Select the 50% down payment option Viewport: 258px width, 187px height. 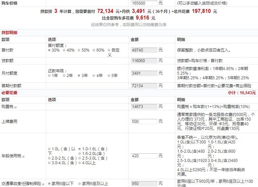point(79,50)
